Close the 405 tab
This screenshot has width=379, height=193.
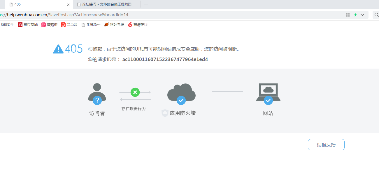click(68, 5)
